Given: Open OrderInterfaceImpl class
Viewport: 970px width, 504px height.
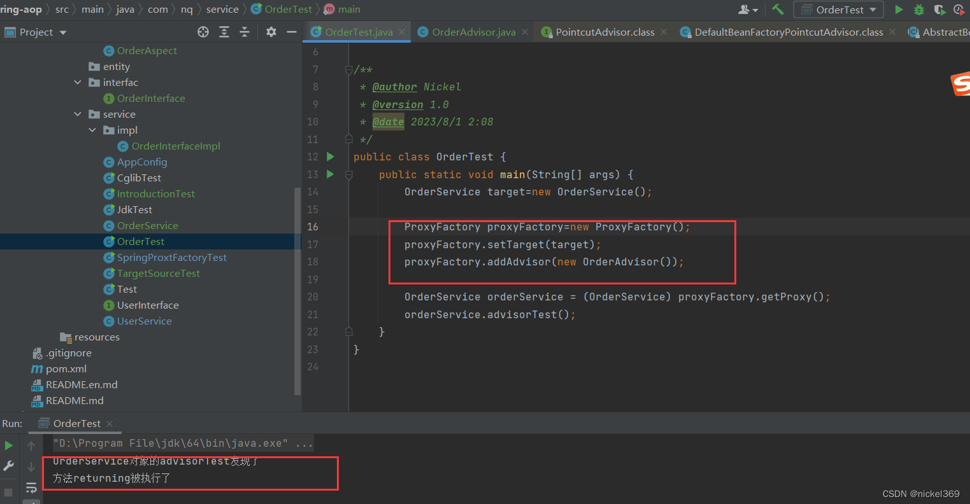Looking at the screenshot, I should pos(176,146).
